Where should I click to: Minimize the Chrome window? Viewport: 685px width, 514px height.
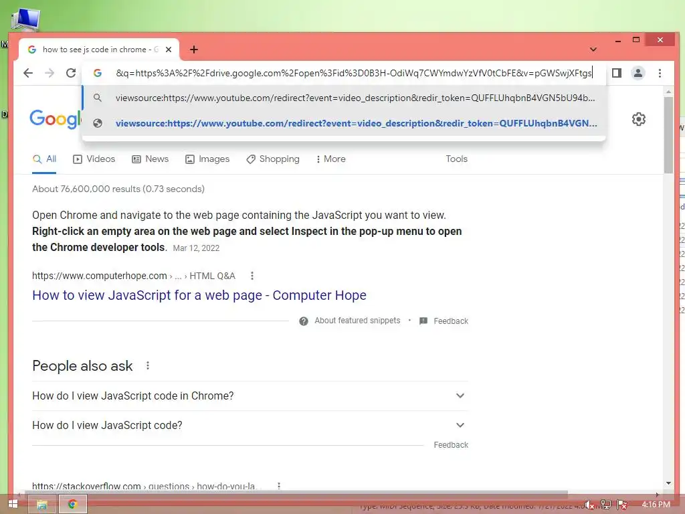click(617, 40)
